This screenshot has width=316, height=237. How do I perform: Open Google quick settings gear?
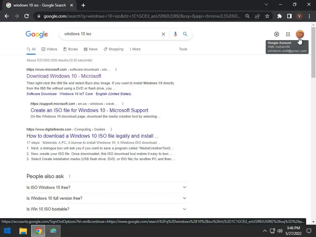[x=277, y=34]
